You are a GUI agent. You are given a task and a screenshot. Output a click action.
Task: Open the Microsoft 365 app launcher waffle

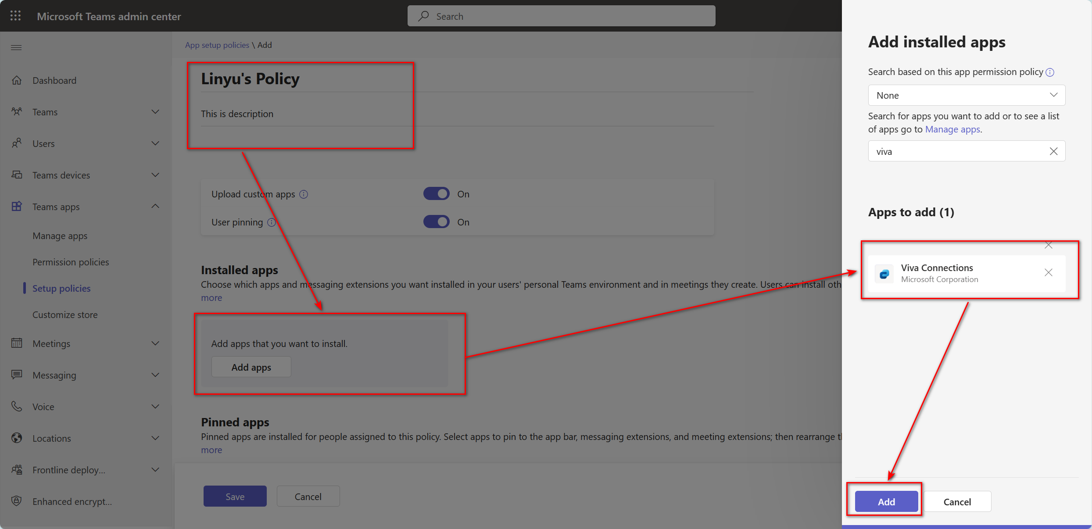coord(15,15)
